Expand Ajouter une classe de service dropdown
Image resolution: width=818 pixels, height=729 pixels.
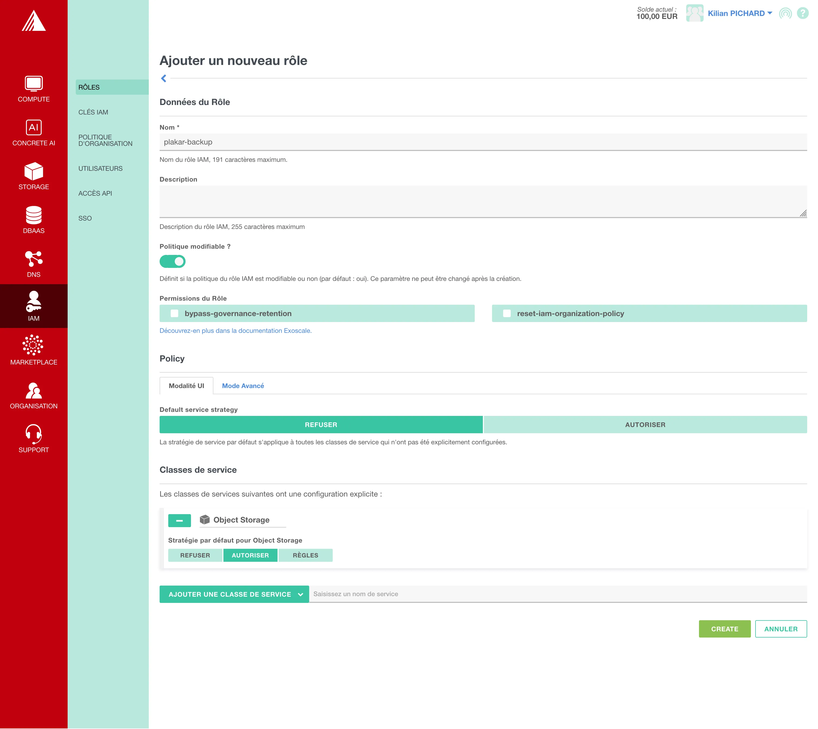[234, 595]
